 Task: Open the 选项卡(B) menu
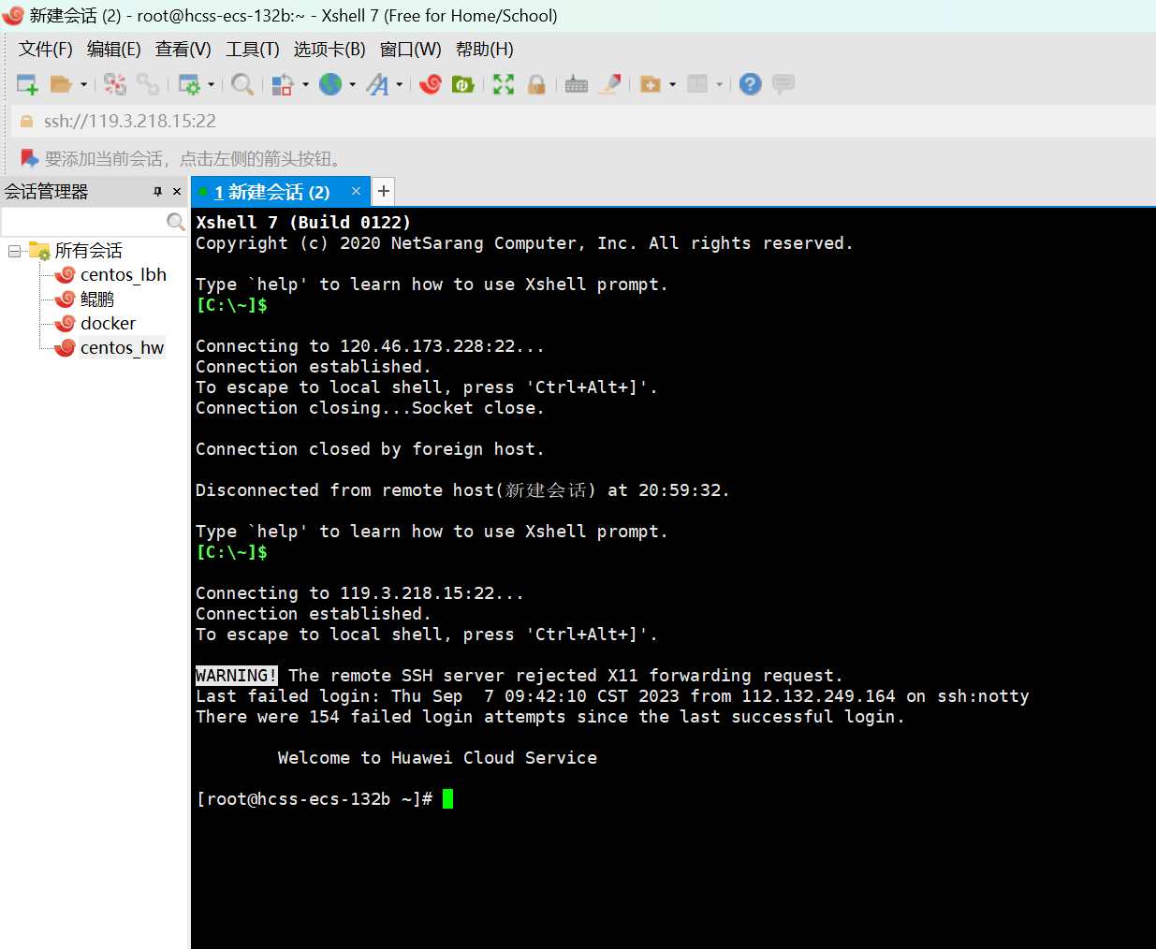329,50
